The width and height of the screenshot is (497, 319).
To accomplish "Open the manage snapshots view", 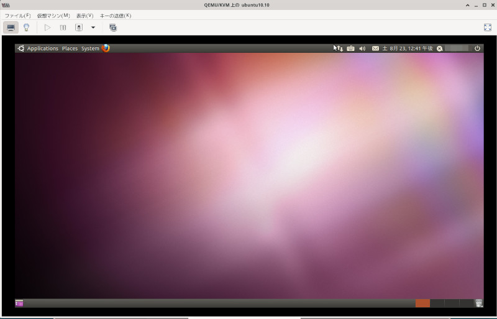I will pos(113,27).
